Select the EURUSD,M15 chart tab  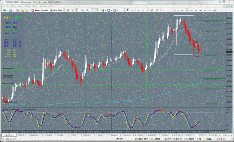tap(9, 135)
